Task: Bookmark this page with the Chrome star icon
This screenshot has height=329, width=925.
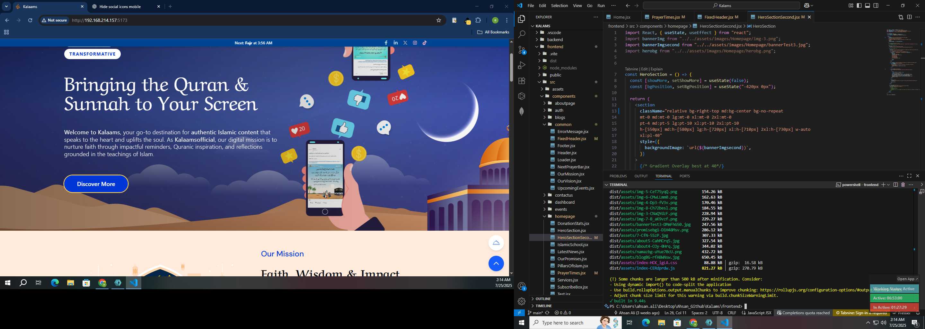Action: [x=438, y=21]
